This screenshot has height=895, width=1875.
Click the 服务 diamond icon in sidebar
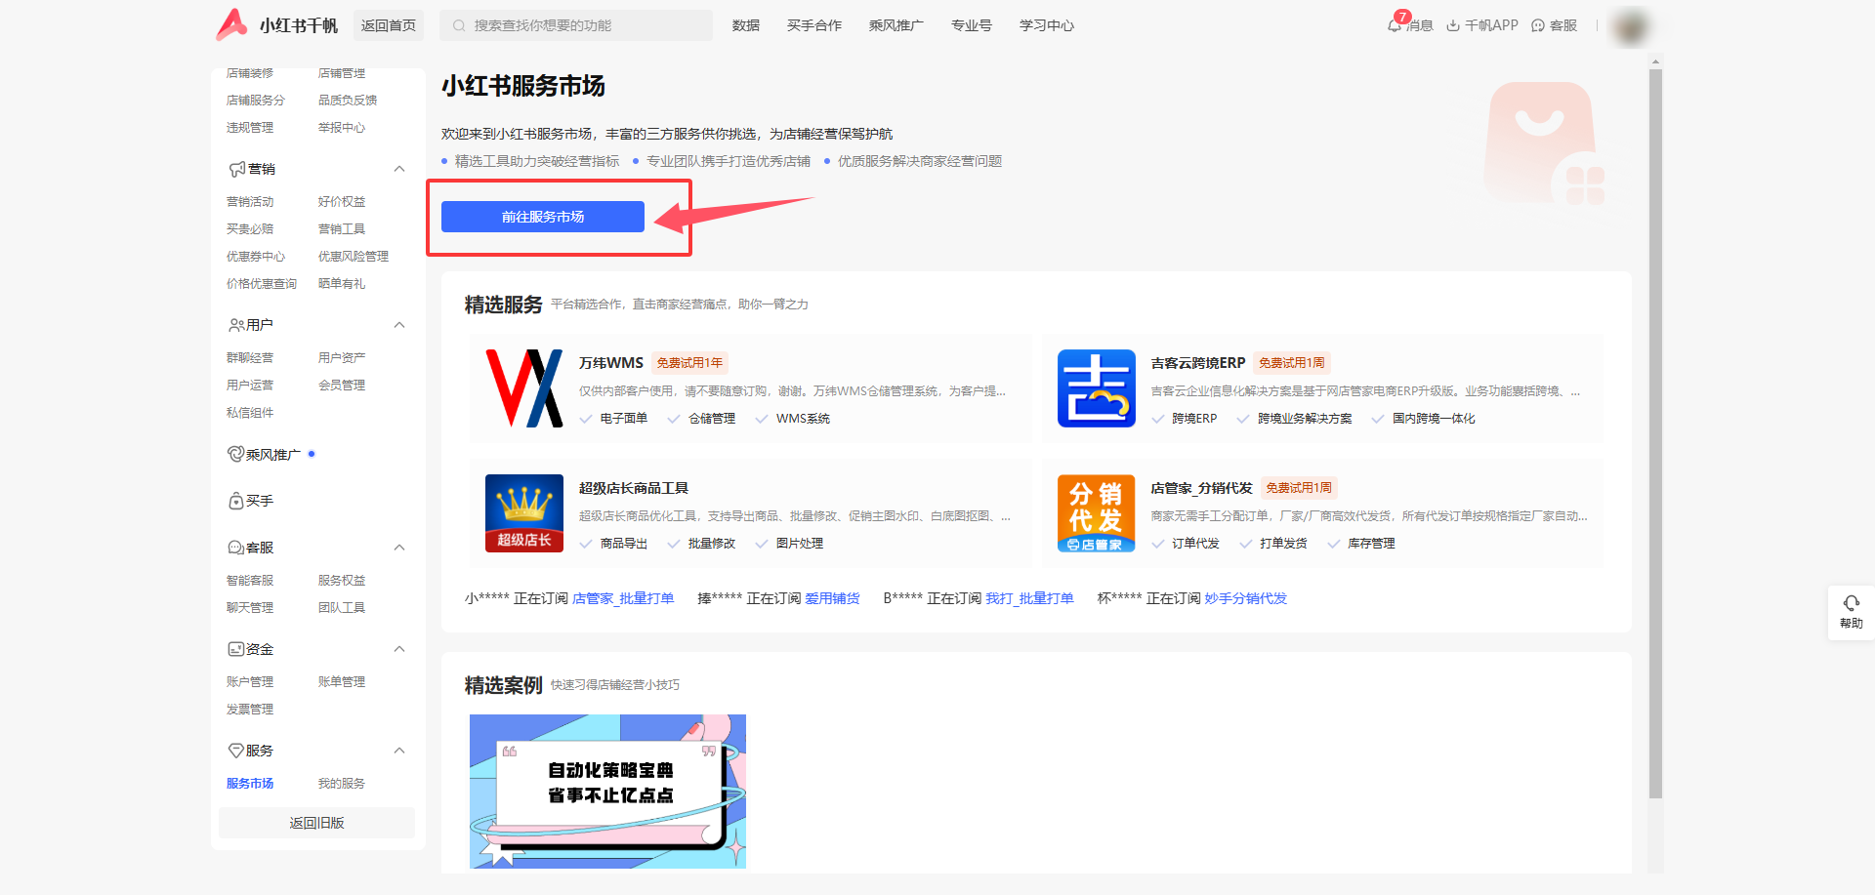(x=236, y=751)
